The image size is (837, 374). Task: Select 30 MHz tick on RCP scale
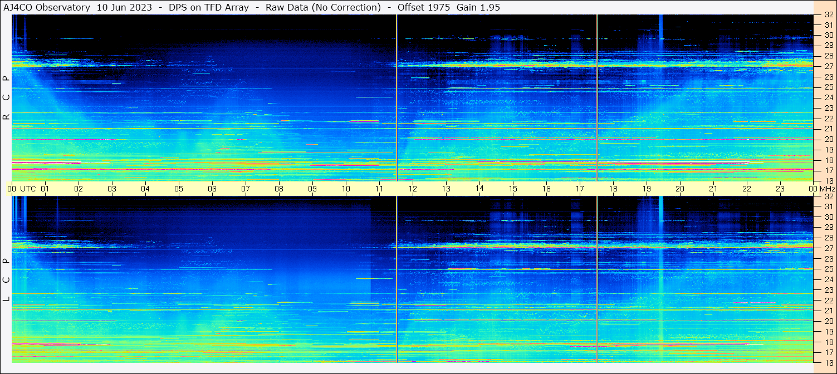click(x=828, y=36)
